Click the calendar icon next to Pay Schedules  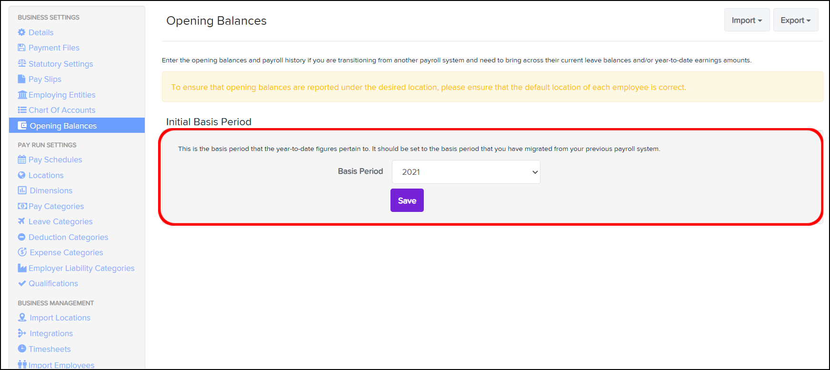22,160
